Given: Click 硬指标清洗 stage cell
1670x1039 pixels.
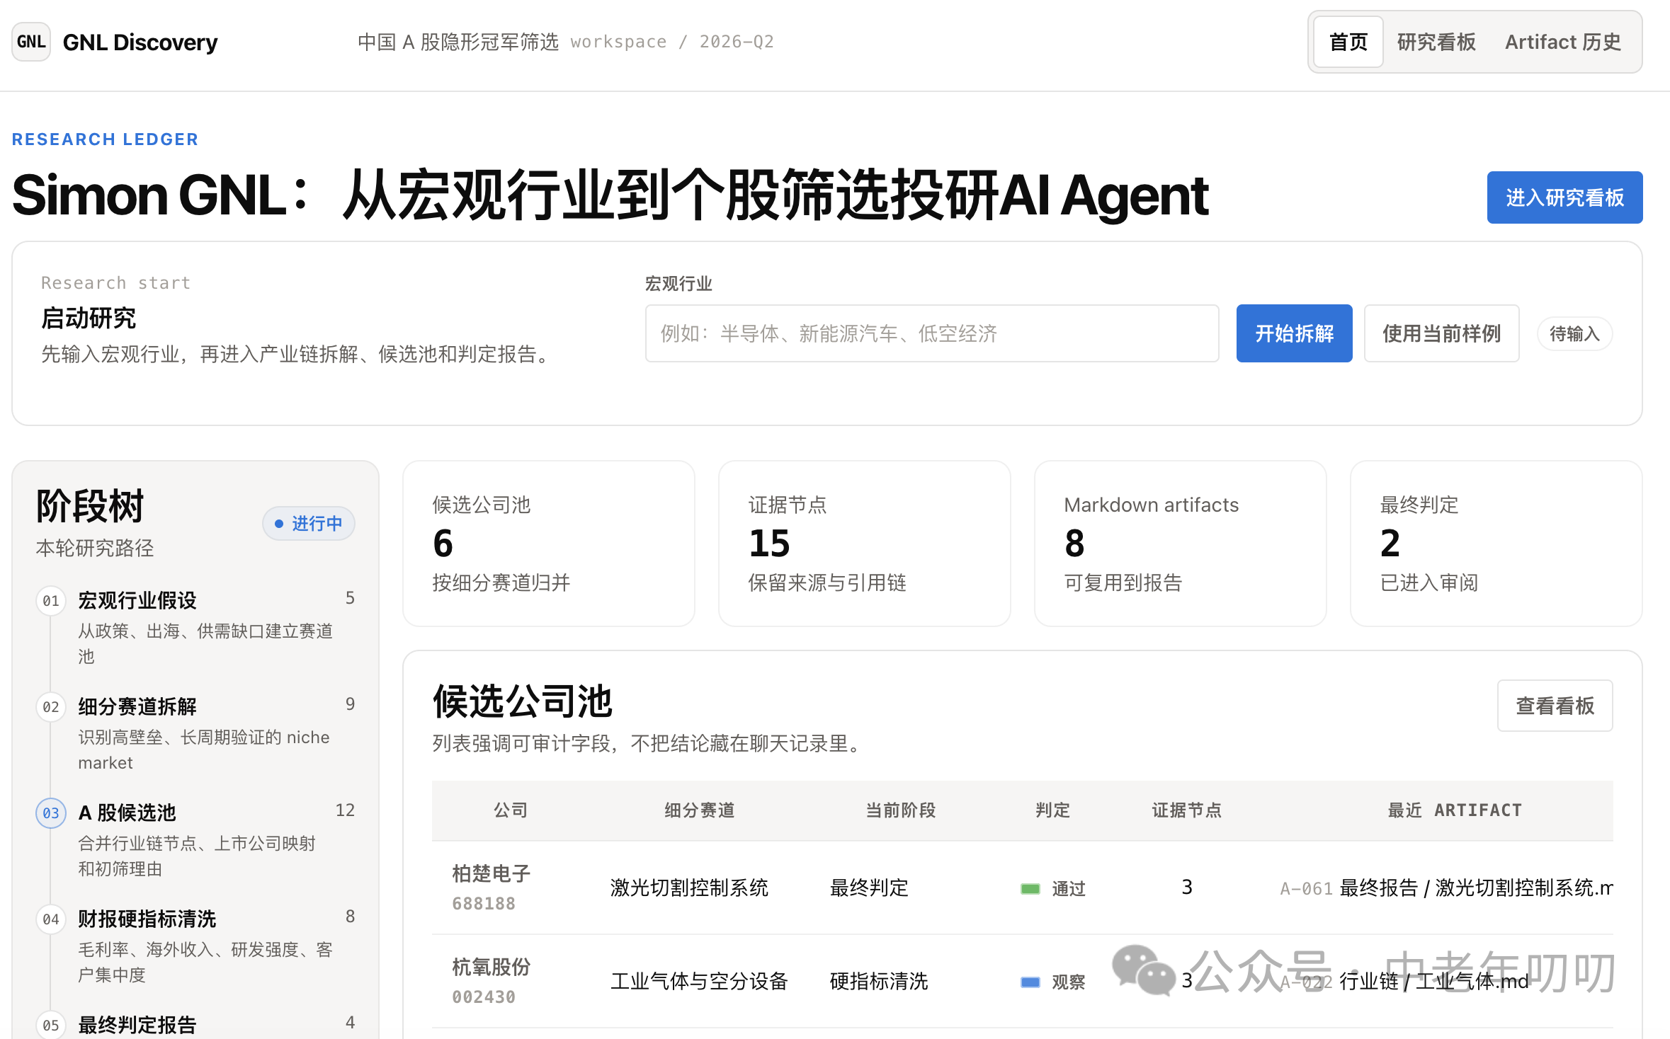Looking at the screenshot, I should pyautogui.click(x=879, y=982).
